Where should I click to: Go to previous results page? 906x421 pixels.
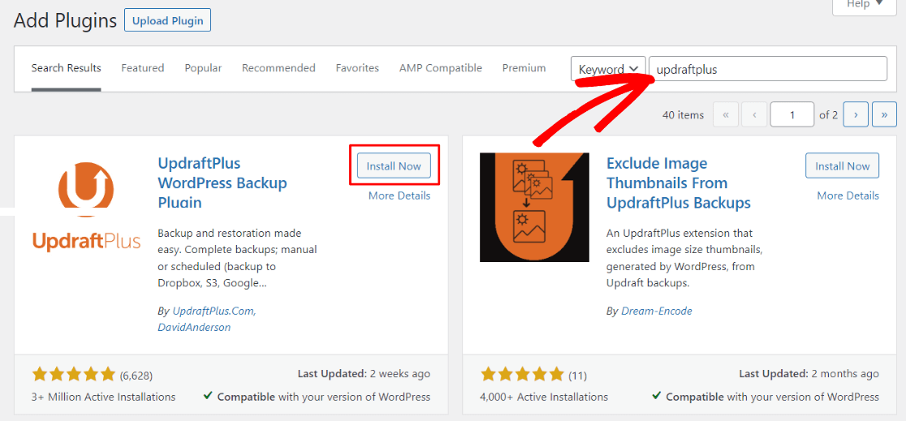754,115
